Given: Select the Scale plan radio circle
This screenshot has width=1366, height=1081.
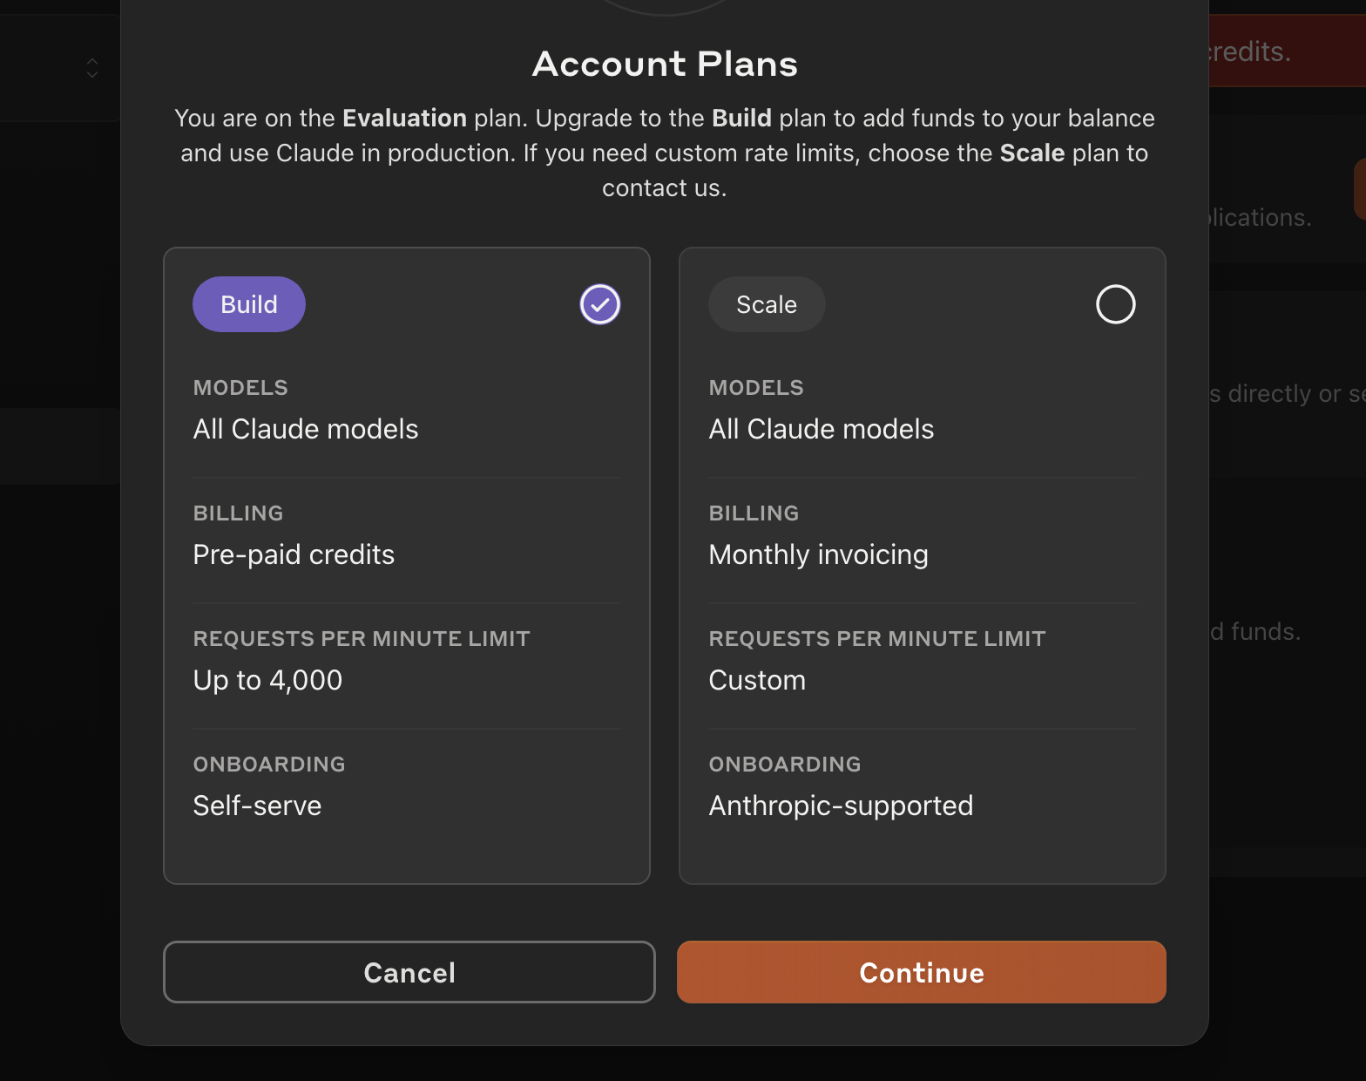Looking at the screenshot, I should 1115,304.
